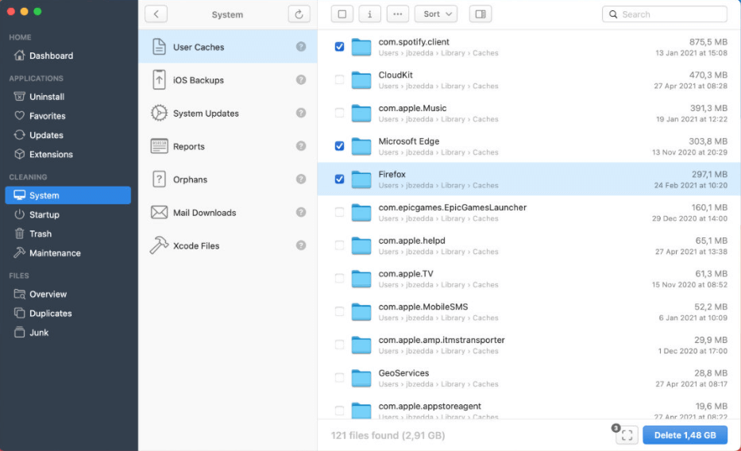Select Mail Downloads category
This screenshot has width=741, height=451.
(227, 212)
